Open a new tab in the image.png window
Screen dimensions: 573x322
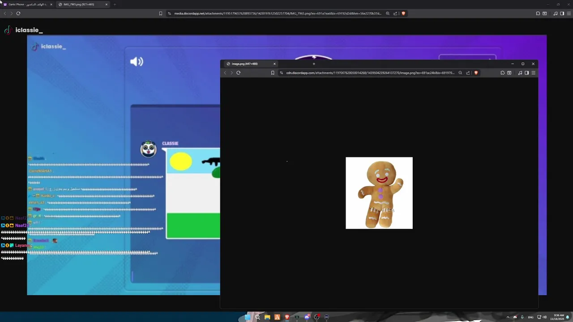pos(314,64)
